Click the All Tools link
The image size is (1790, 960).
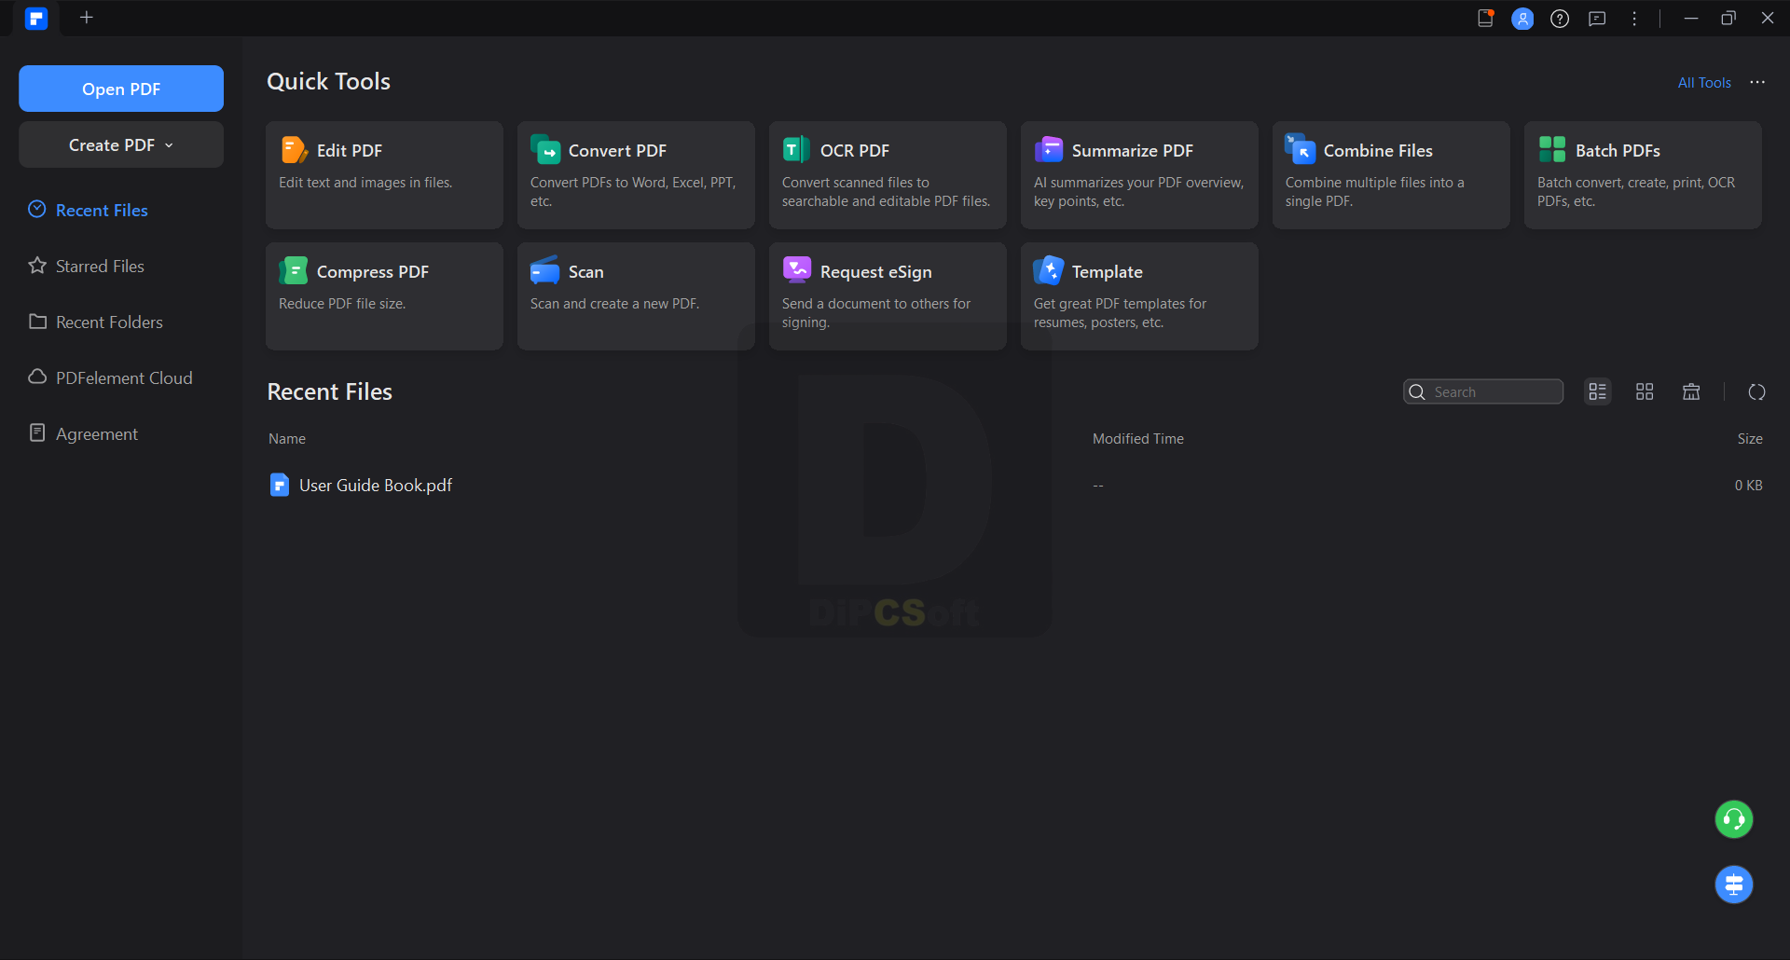(1704, 82)
